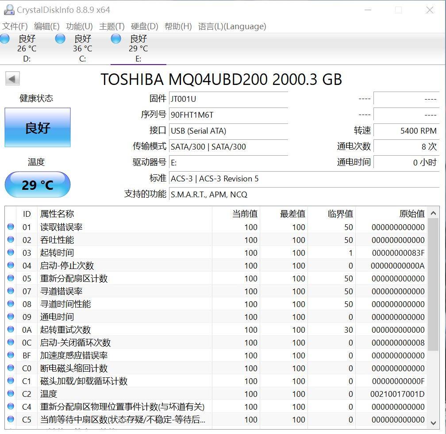Click the scroll down arrow in attribute list
The width and height of the screenshot is (446, 434).
tap(433, 423)
